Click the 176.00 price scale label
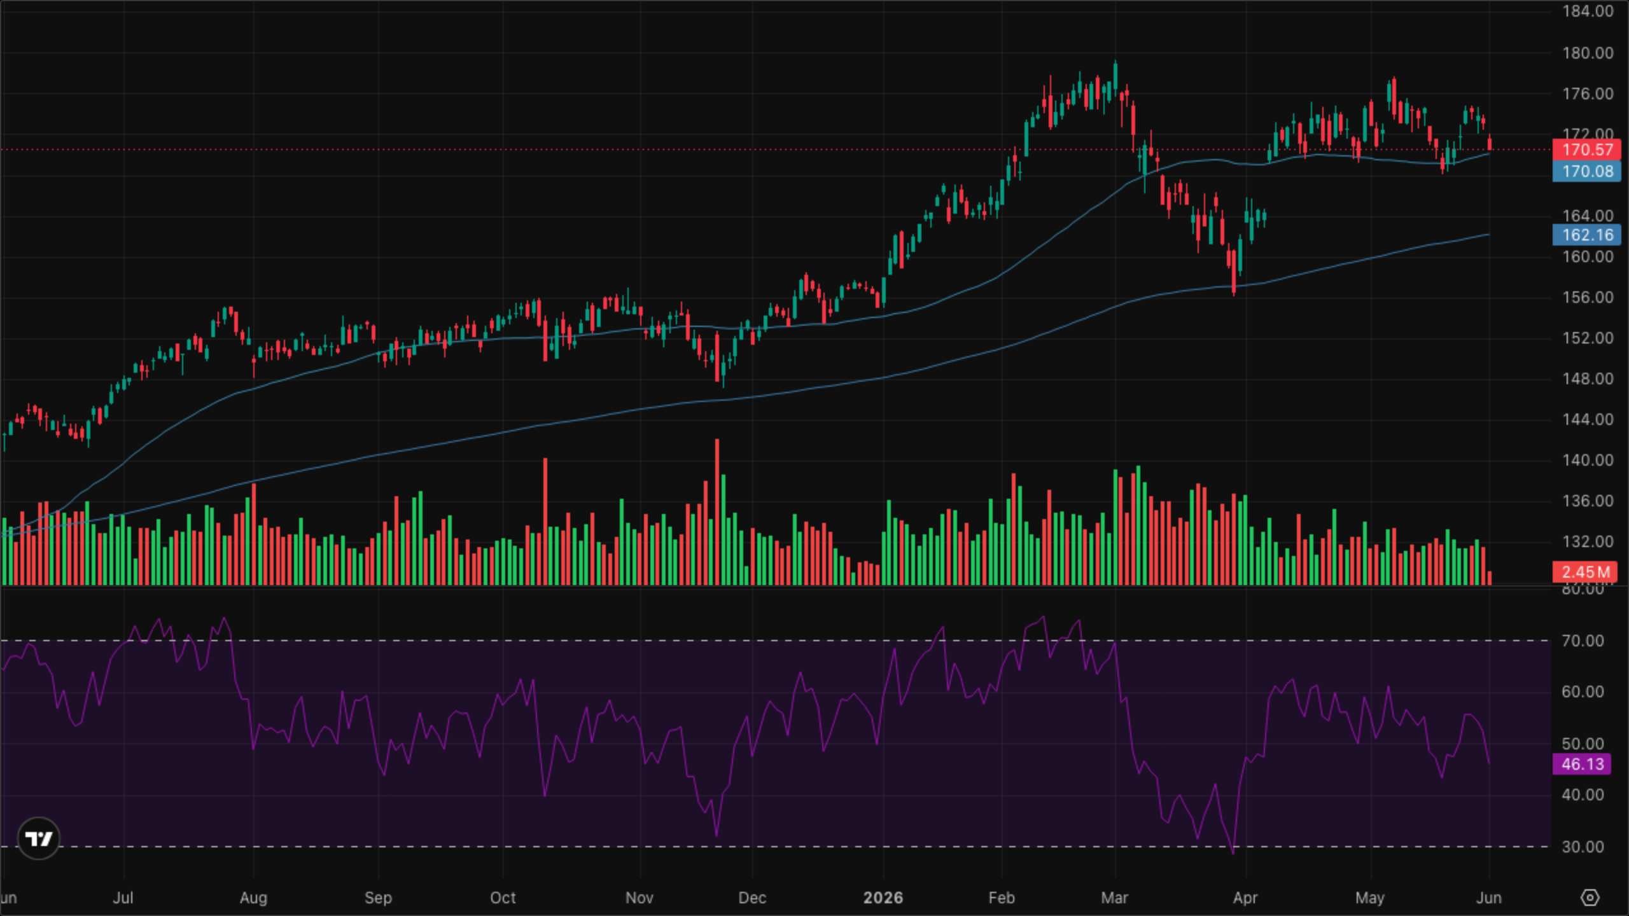 tap(1588, 94)
